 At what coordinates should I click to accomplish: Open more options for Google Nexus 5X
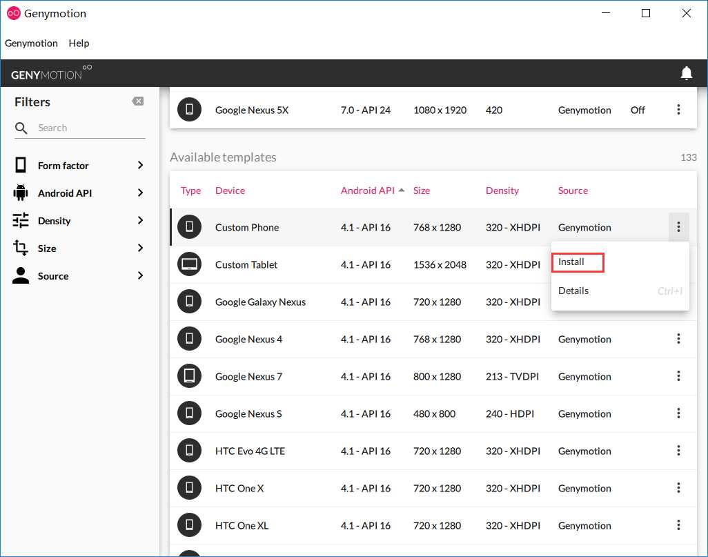(678, 110)
